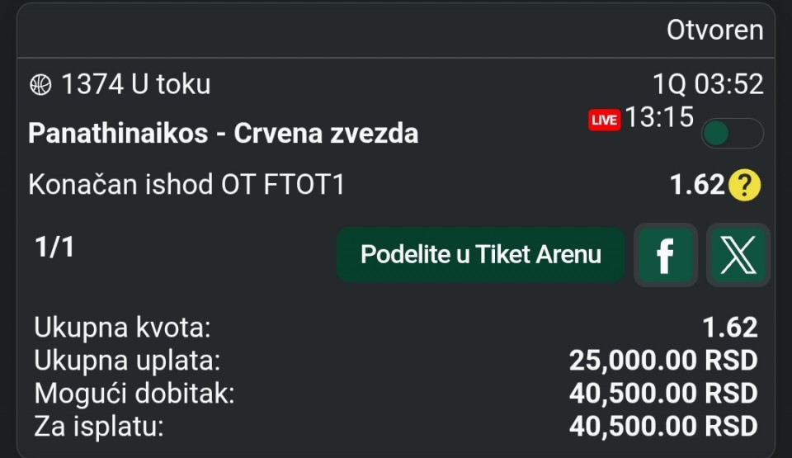Screen dimensions: 792x458
Task: Tap the Mogući dobitak amount 40,500.00 RSD
Action: point(662,394)
